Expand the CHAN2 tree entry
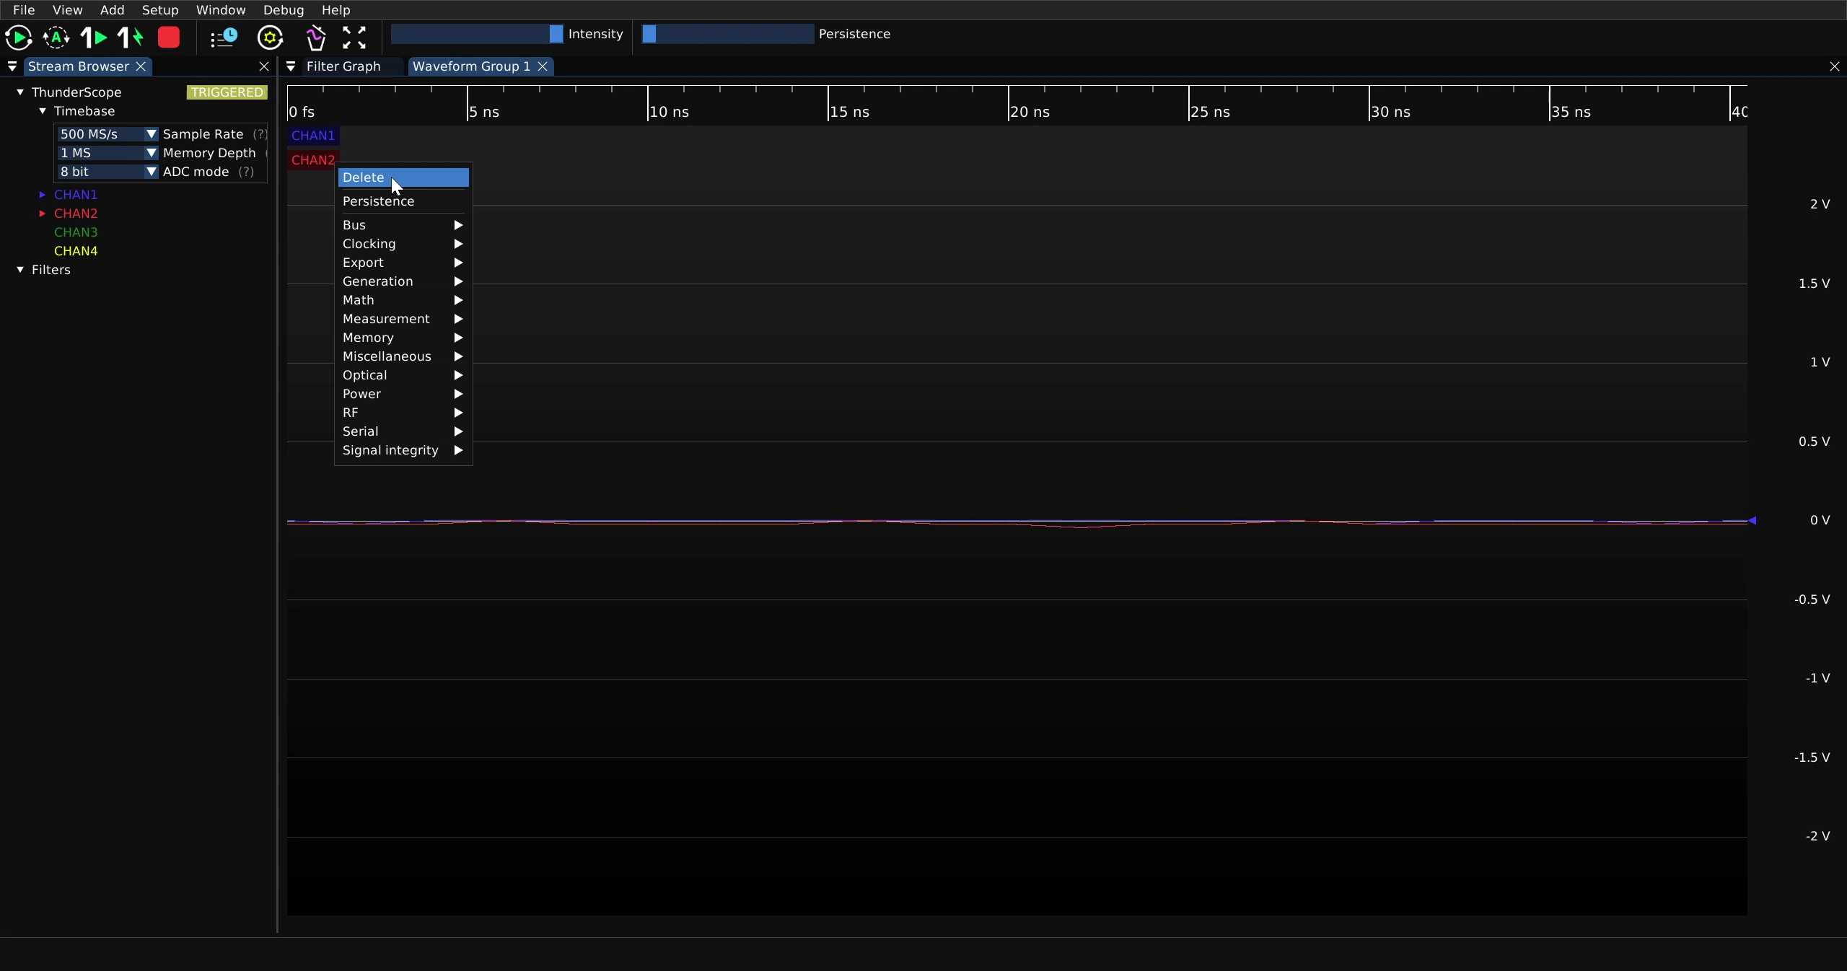 43,214
